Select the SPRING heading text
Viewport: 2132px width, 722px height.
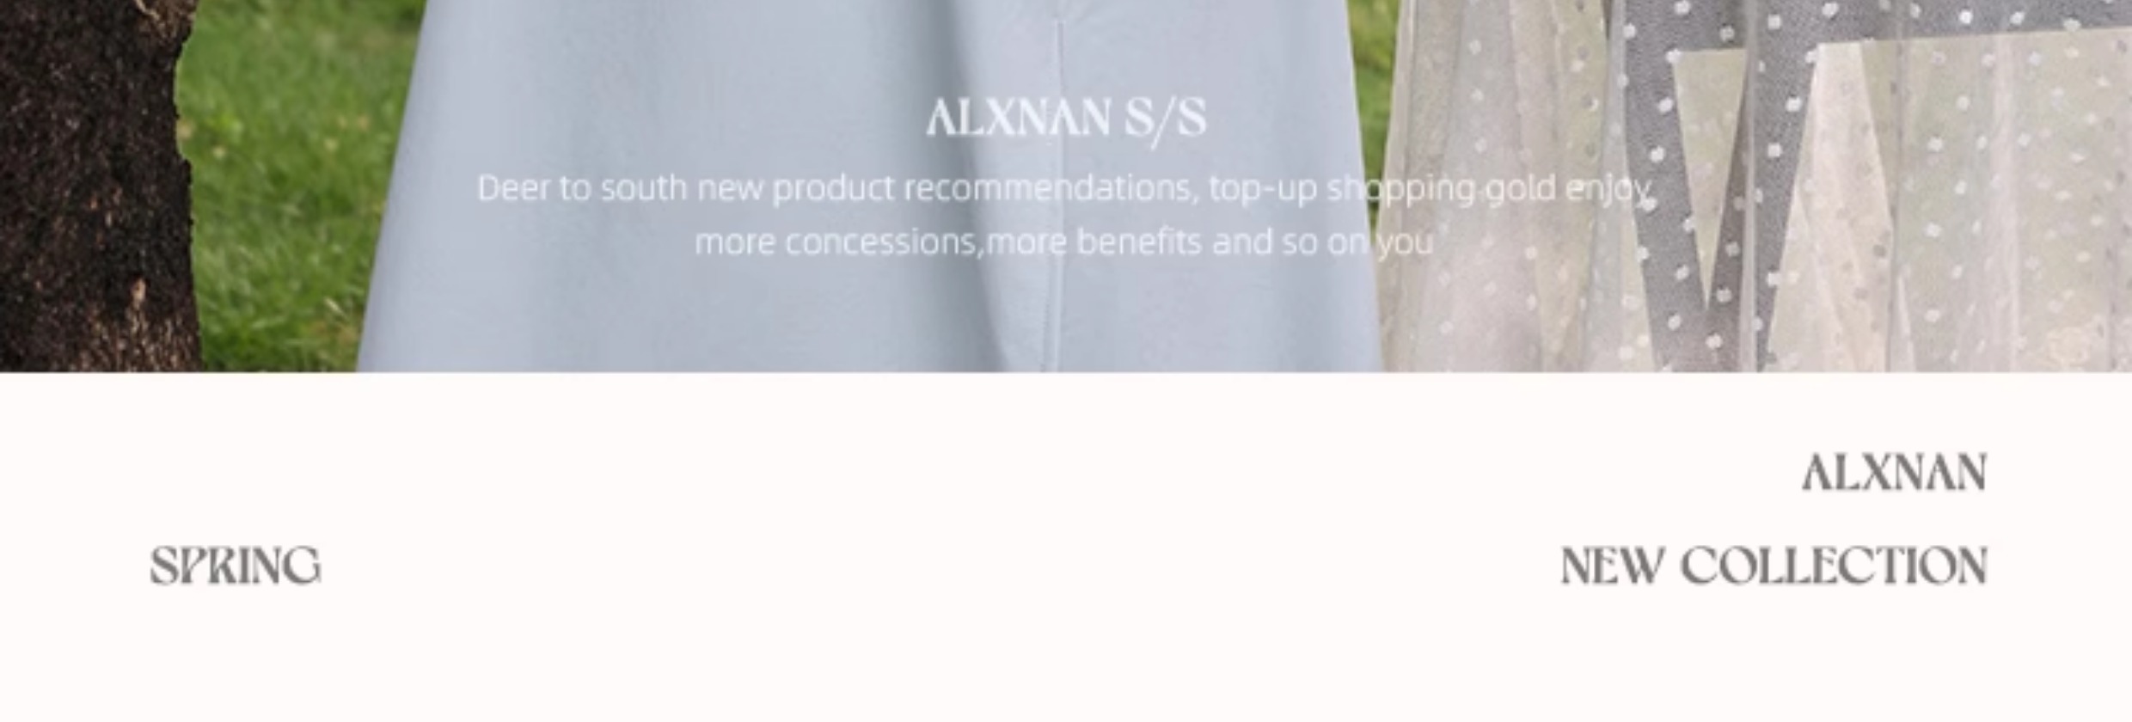point(236,566)
